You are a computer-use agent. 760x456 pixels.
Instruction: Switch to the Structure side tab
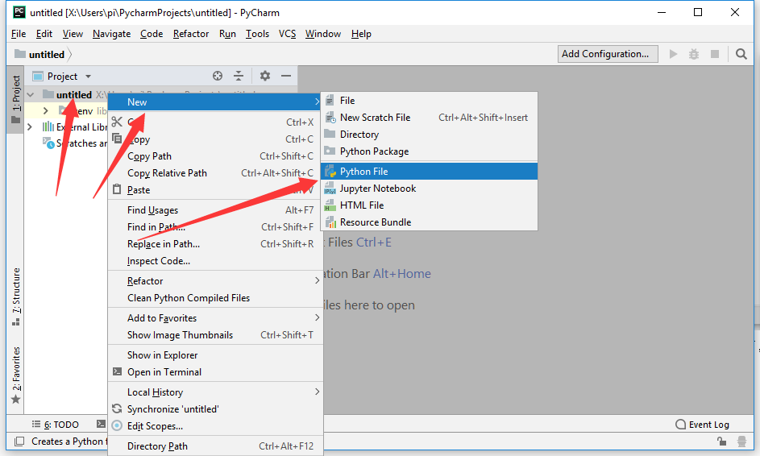tap(16, 296)
